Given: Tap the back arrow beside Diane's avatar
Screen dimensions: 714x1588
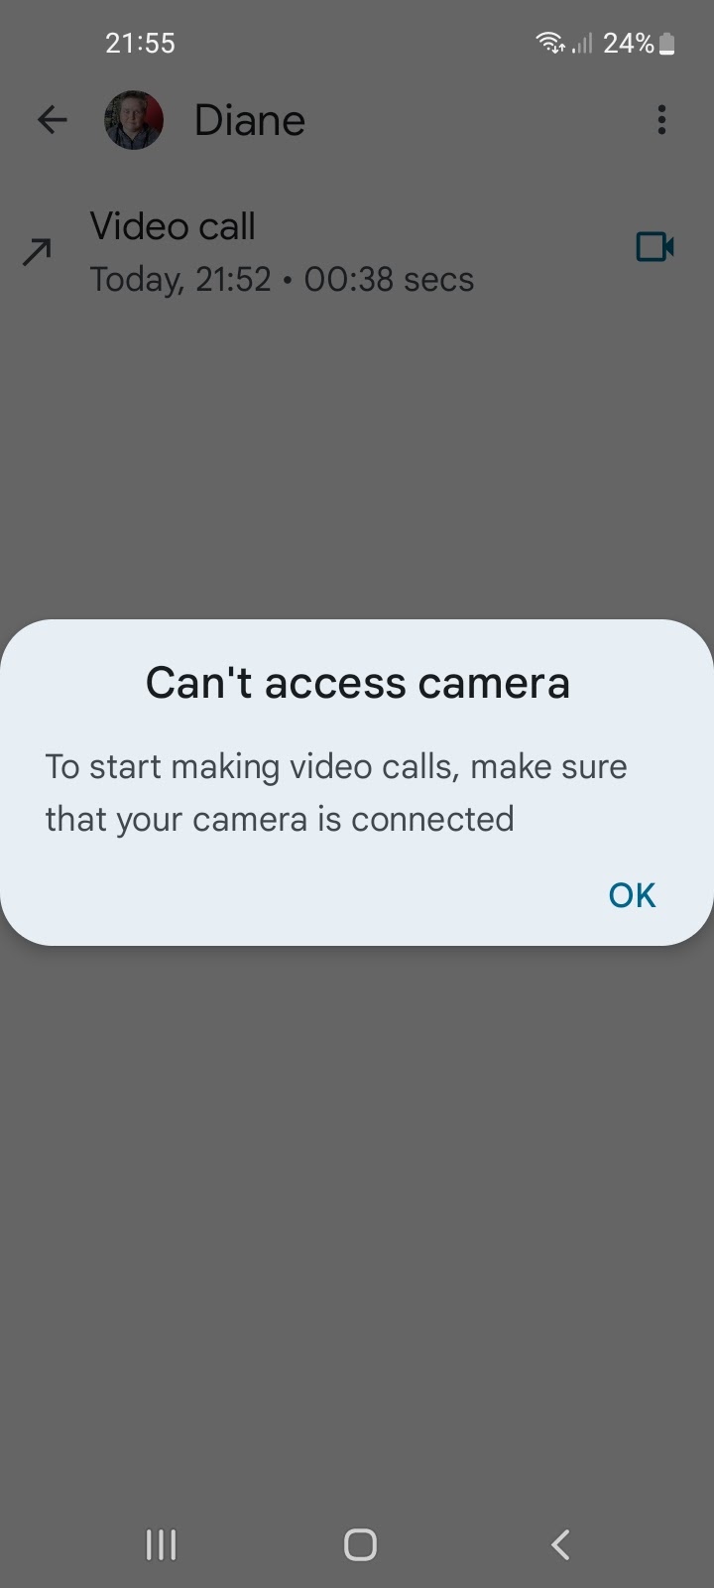Looking at the screenshot, I should click(52, 120).
